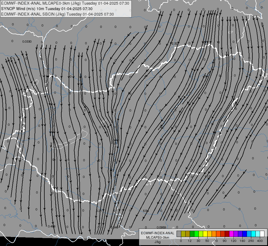Select the white swatch at the legend end
Viewport: 268px width, 246px height.
coord(262,234)
